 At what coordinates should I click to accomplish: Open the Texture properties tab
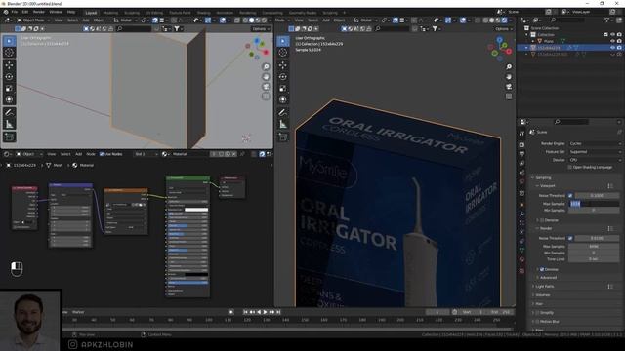(x=521, y=271)
